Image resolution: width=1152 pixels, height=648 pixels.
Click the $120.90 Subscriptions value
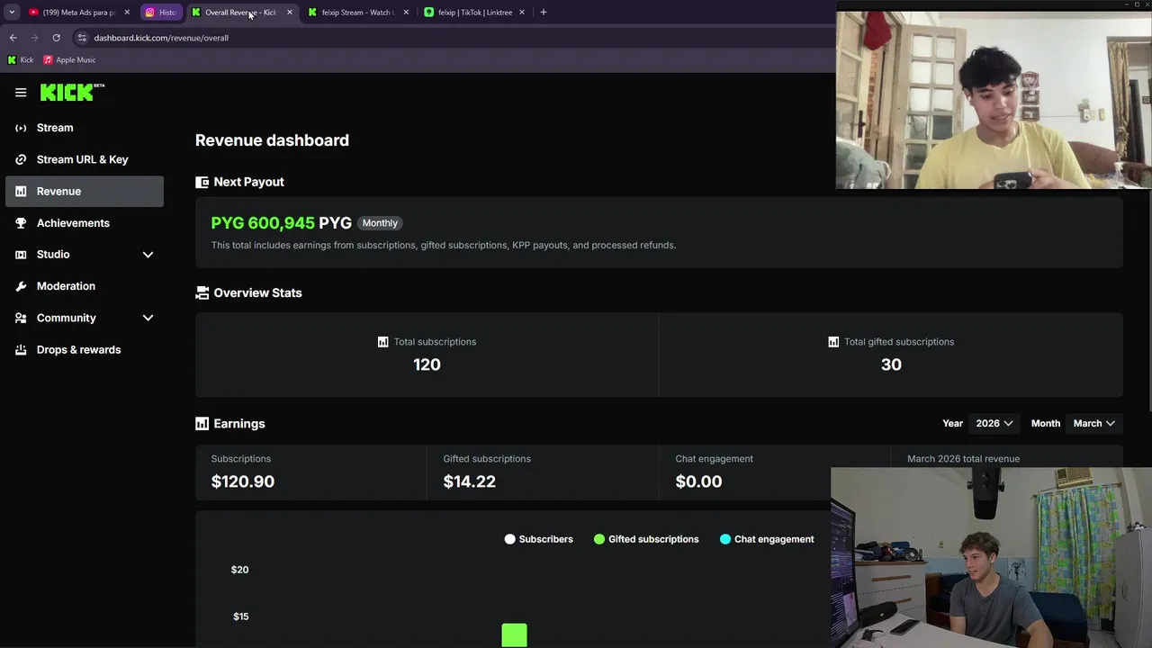point(243,481)
